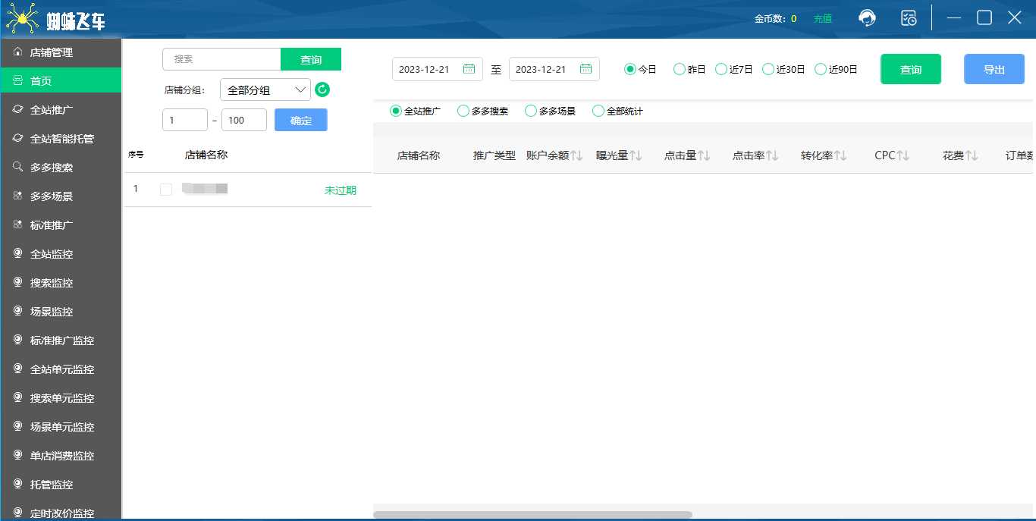Open 单店消费监控 sidebar item
Image resolution: width=1036 pixels, height=521 pixels.
[61, 456]
